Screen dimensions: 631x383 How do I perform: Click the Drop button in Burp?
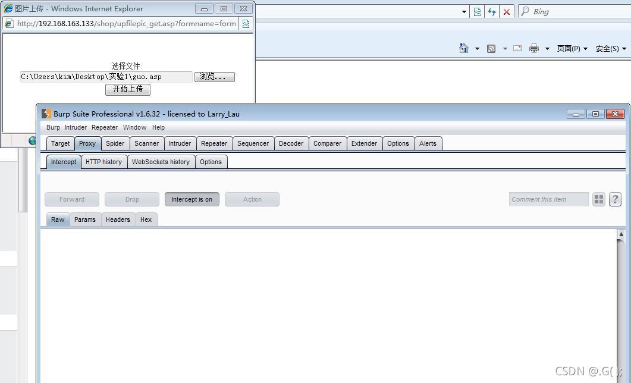click(132, 199)
